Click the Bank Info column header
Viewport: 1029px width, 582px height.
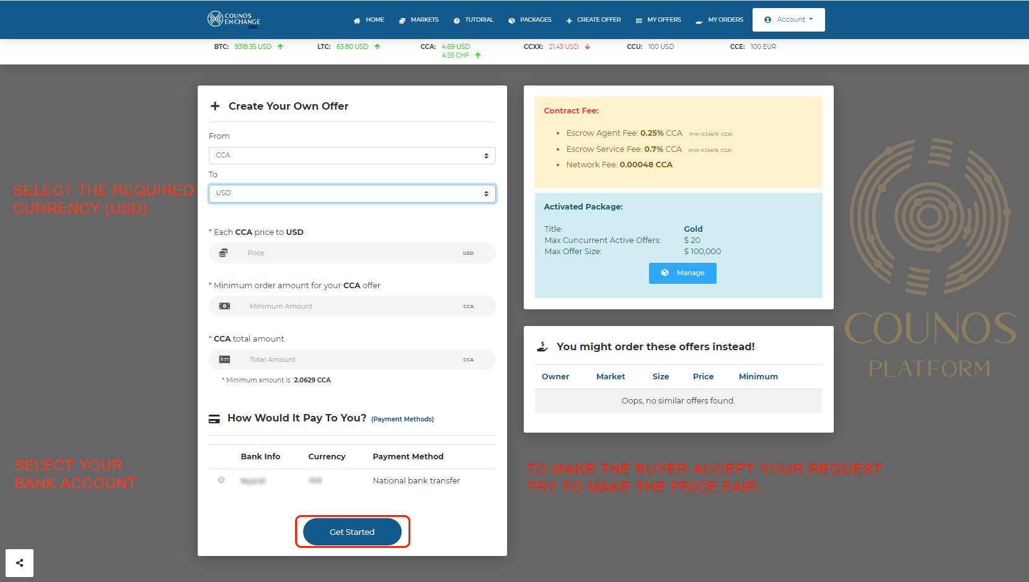tap(260, 457)
